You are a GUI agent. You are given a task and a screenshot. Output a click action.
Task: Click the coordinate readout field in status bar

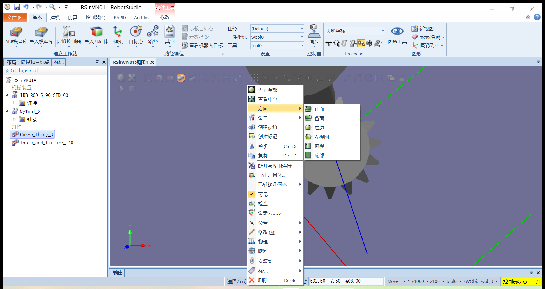[346, 281]
